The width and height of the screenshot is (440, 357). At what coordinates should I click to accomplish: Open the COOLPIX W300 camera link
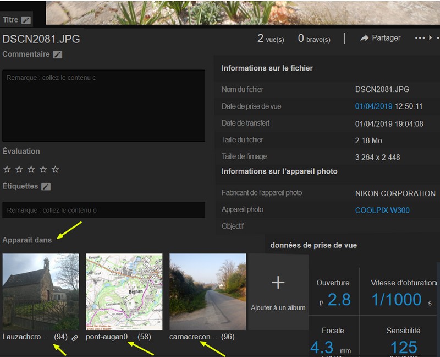coord(382,210)
